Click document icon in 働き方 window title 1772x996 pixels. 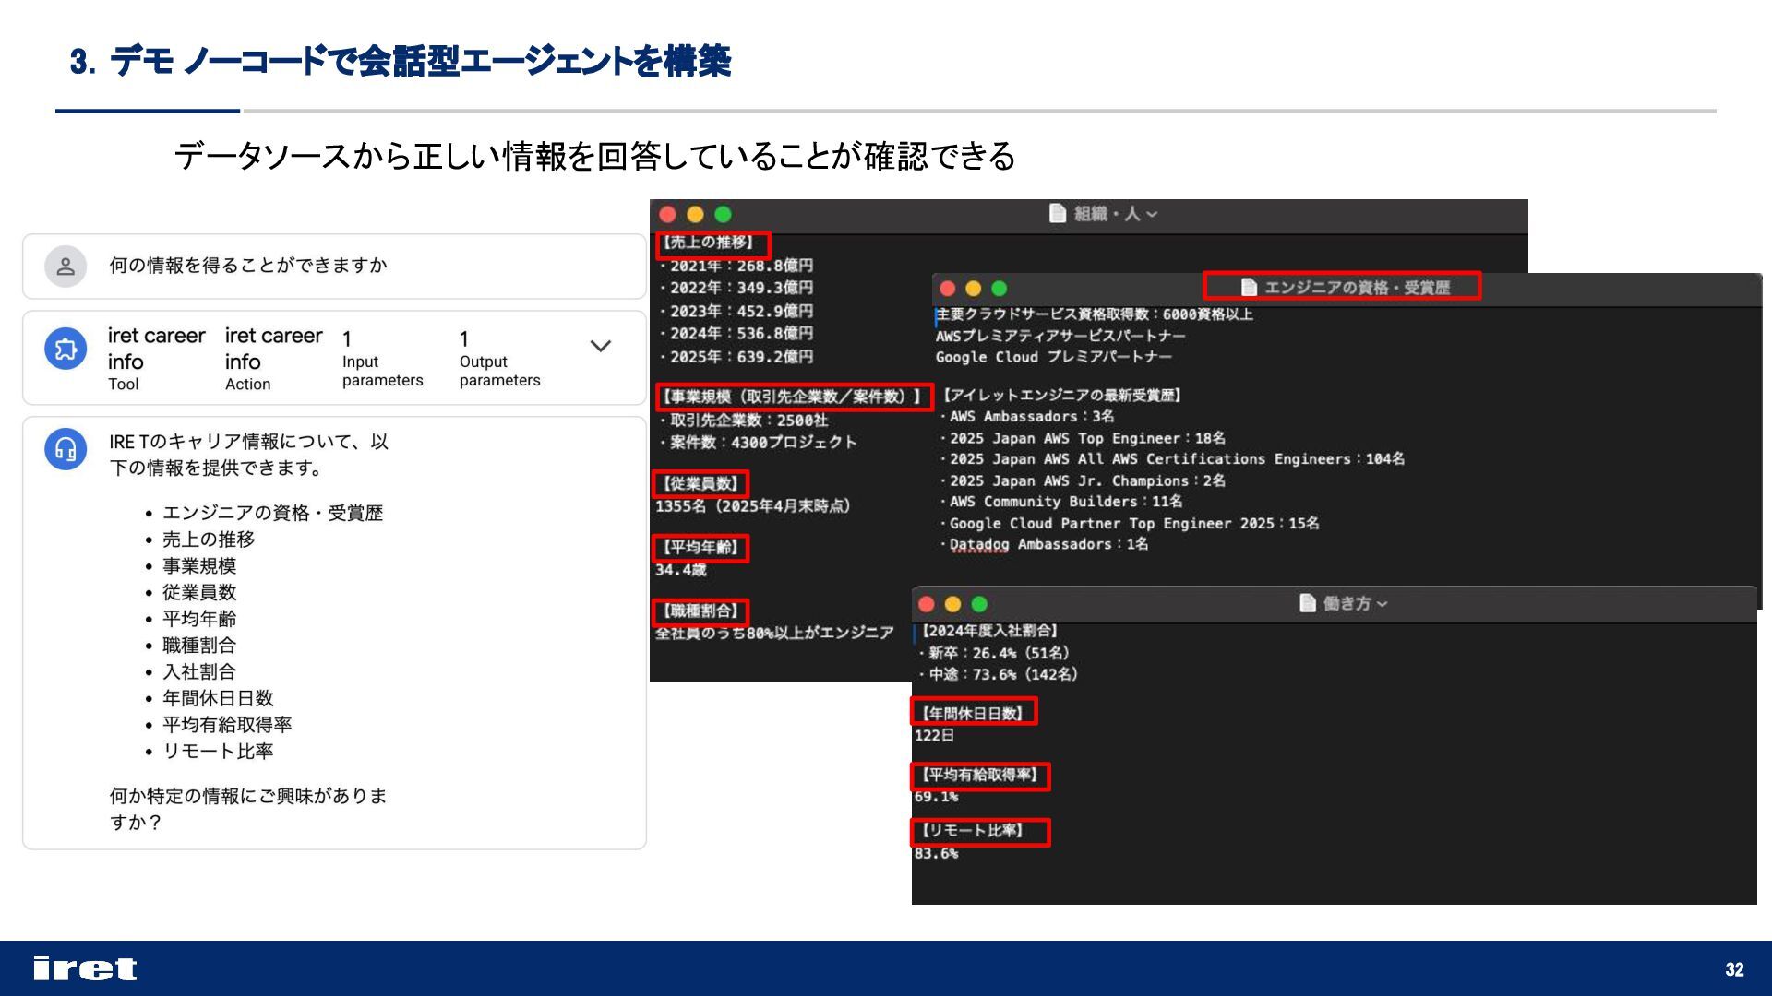[1307, 603]
